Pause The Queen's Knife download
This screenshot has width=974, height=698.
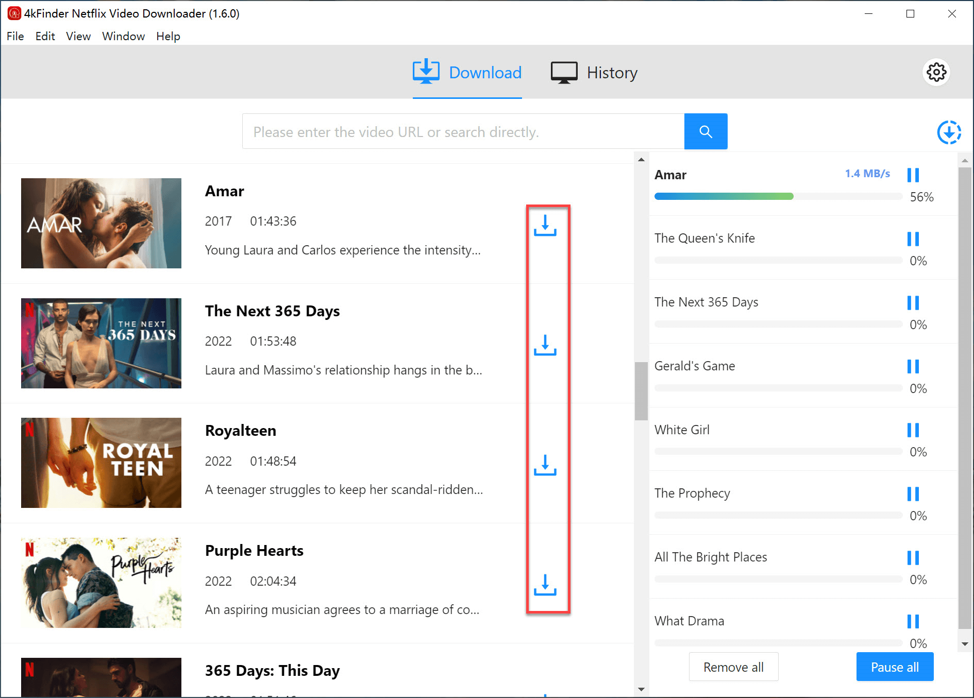click(x=913, y=239)
